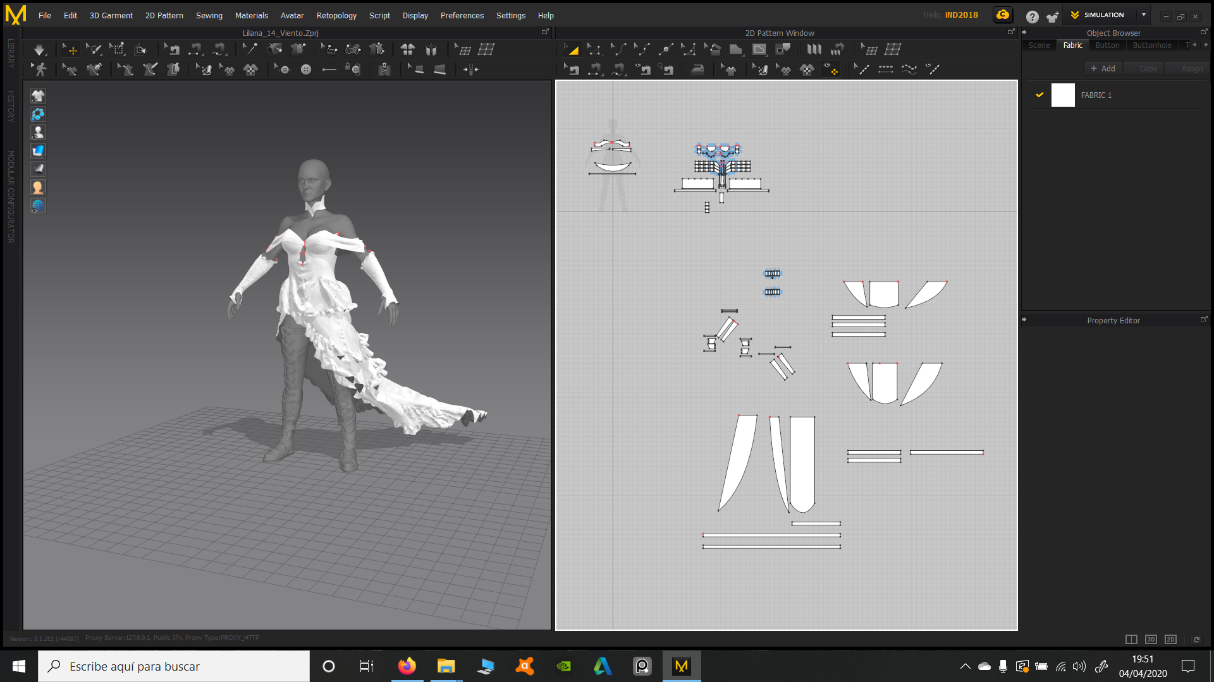The width and height of the screenshot is (1214, 682).
Task: Pick the Polygon pattern tool in 2D toolbar
Action: point(736,50)
